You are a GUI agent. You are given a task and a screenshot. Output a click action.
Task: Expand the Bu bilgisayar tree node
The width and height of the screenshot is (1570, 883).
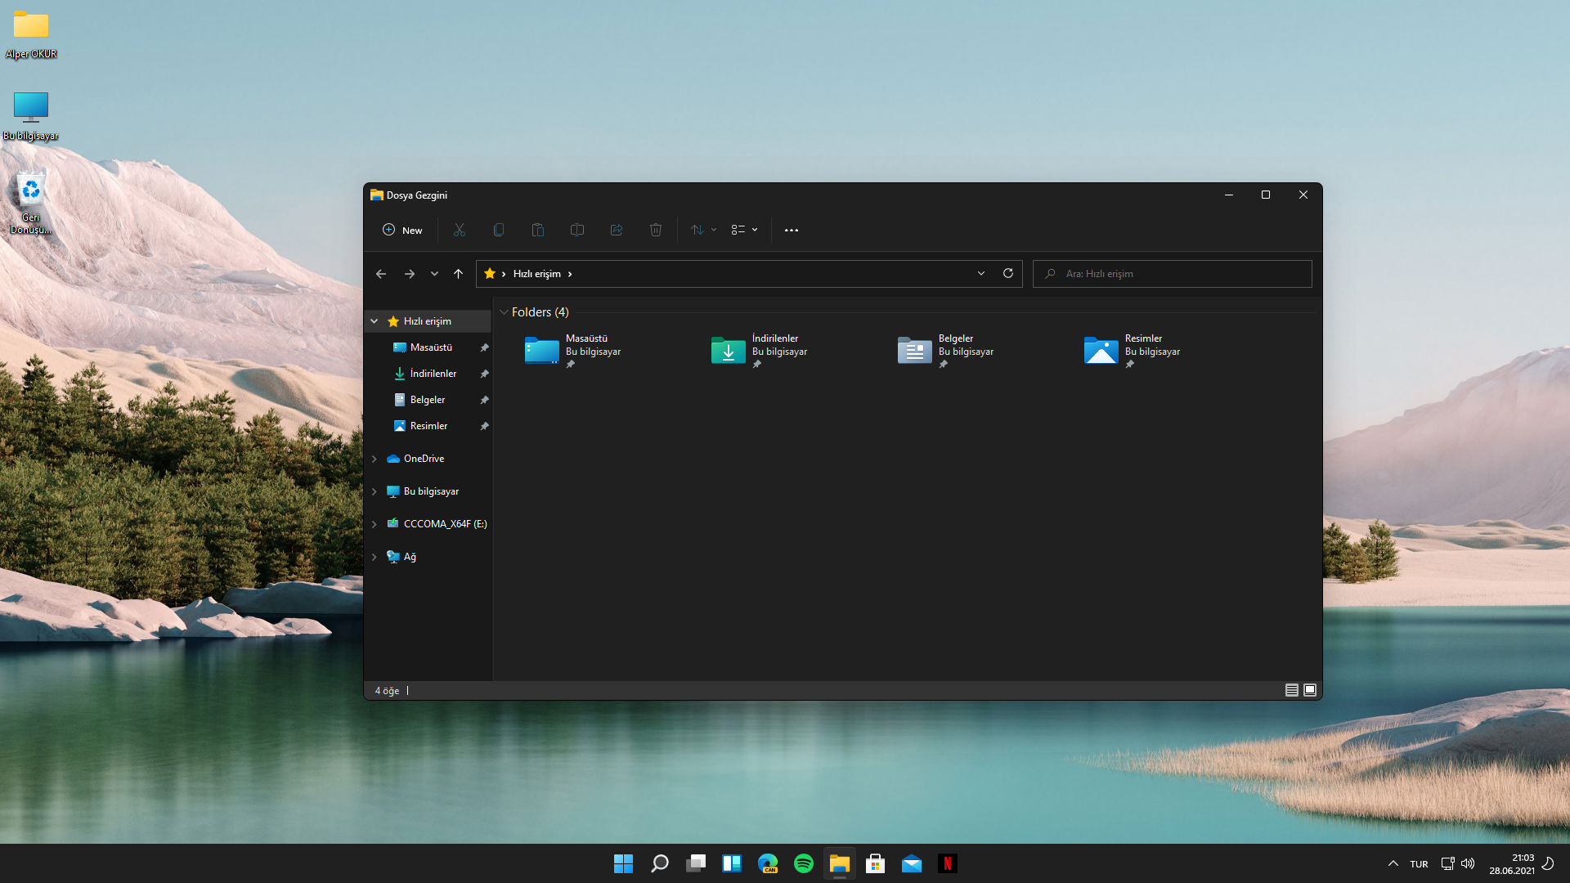tap(375, 491)
